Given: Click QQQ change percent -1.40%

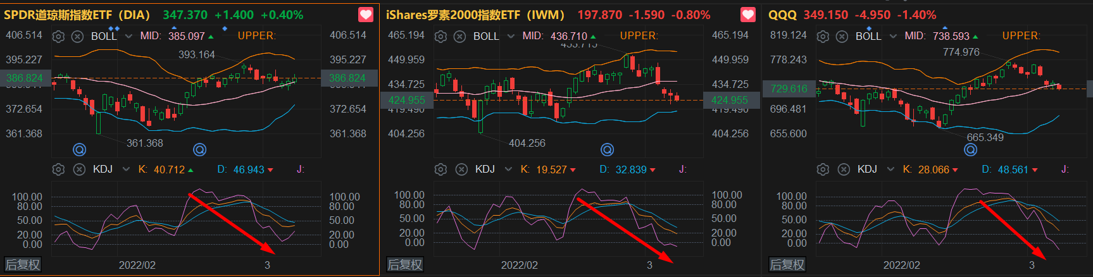Looking at the screenshot, I should 916,15.
